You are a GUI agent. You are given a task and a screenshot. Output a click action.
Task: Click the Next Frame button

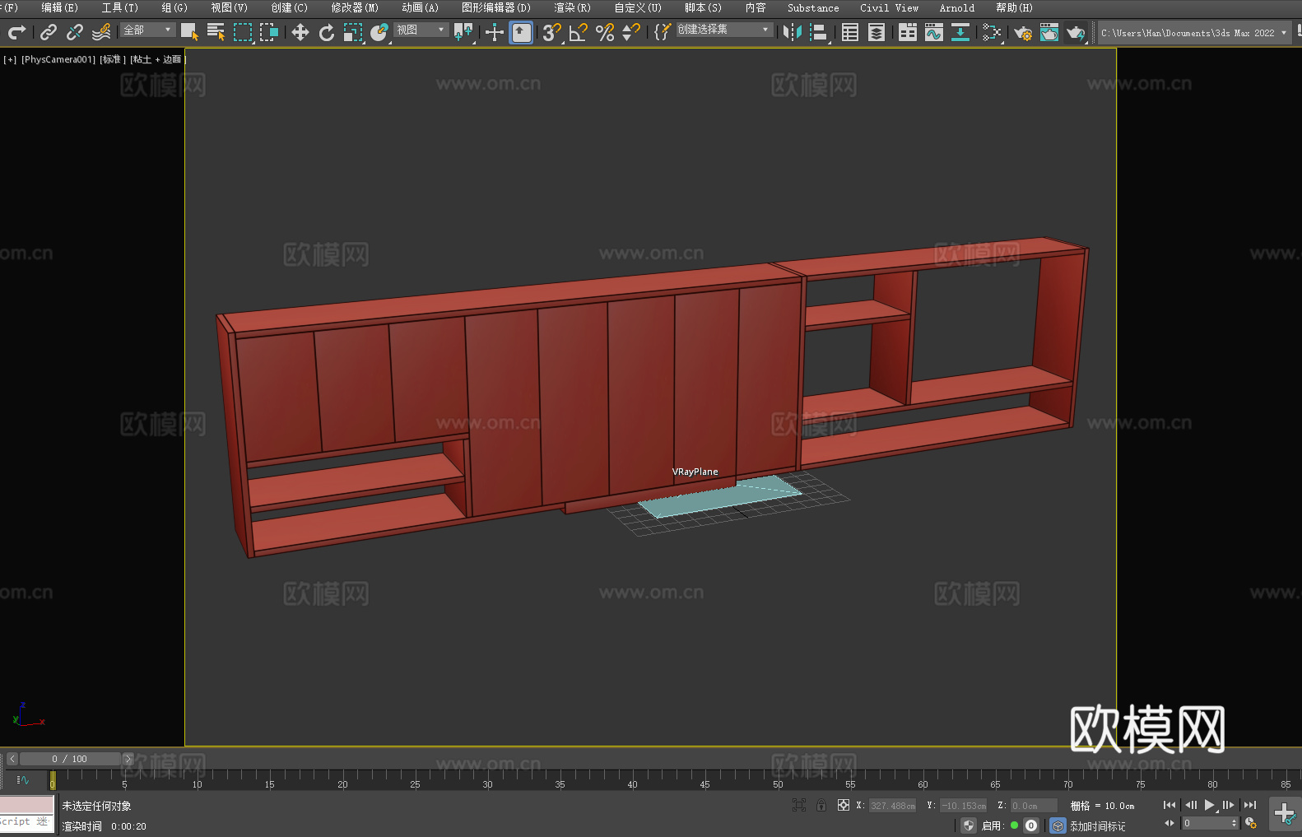click(x=1229, y=805)
